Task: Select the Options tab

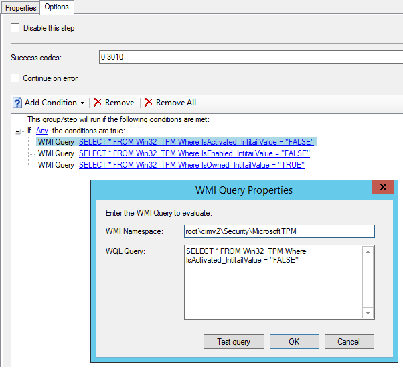Action: click(x=56, y=7)
